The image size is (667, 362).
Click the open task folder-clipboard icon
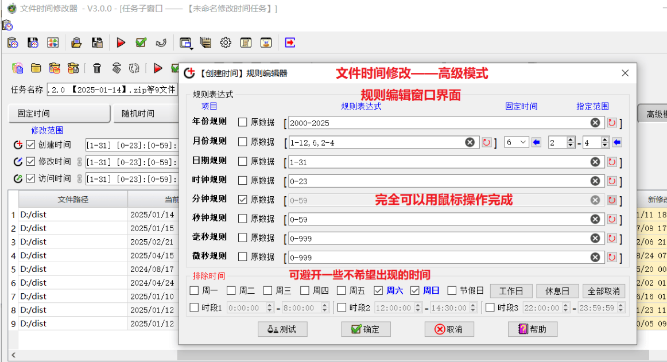(x=76, y=42)
